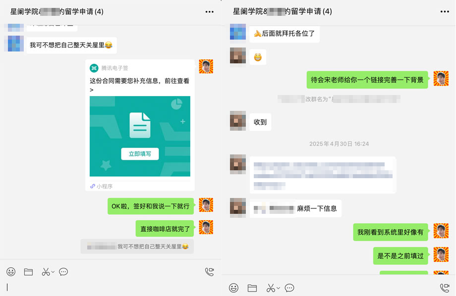
Task: Click the quoted message below 直接咖啡店就完了
Action: pyautogui.click(x=137, y=247)
